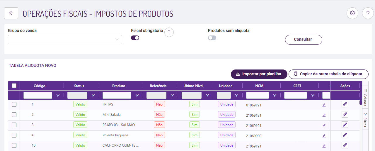The image size is (375, 151).
Task: Edit Mini Salada row via actions pencil button
Action: 345,114
